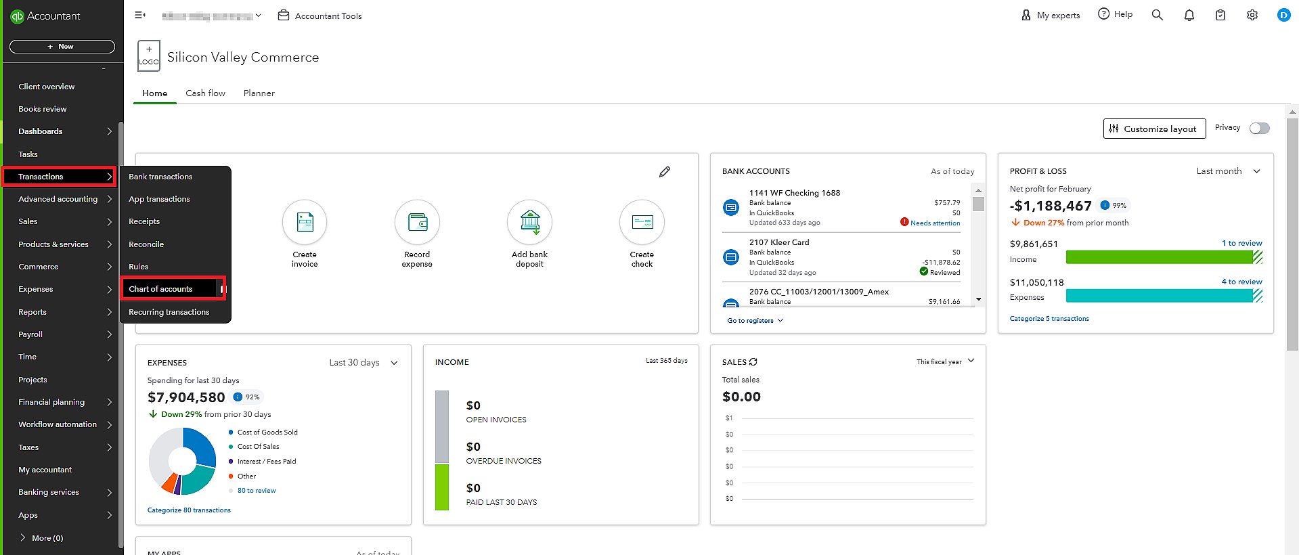Click the info icon beside 92%
Viewport: 1299px width, 555px height.
pyautogui.click(x=238, y=397)
